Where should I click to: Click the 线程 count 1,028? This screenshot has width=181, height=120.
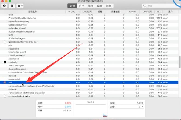140,103
